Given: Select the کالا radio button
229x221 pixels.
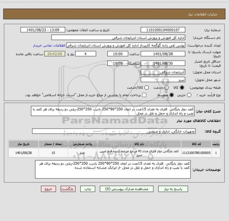Looking at the screenshot, I should [182, 88].
